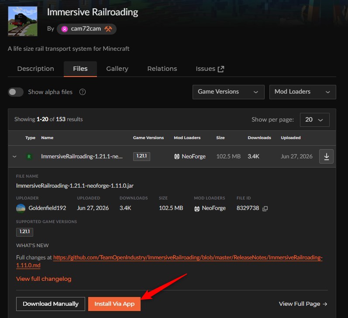Viewport: 348px width, 318px height.
Task: Open the Mod Loaders filter dropdown
Action: (303, 92)
